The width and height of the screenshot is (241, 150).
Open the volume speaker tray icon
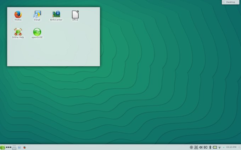(201, 148)
